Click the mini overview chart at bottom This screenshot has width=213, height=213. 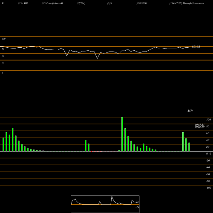tap(105, 204)
